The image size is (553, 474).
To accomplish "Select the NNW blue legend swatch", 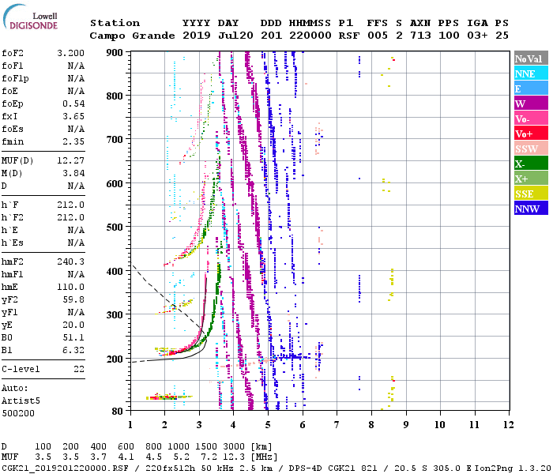I will tap(531, 208).
